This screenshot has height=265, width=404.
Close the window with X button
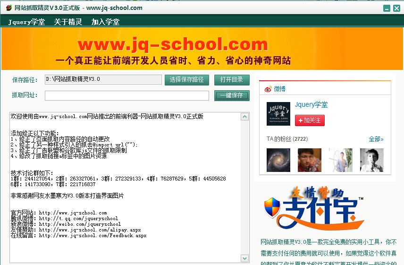coord(396,8)
